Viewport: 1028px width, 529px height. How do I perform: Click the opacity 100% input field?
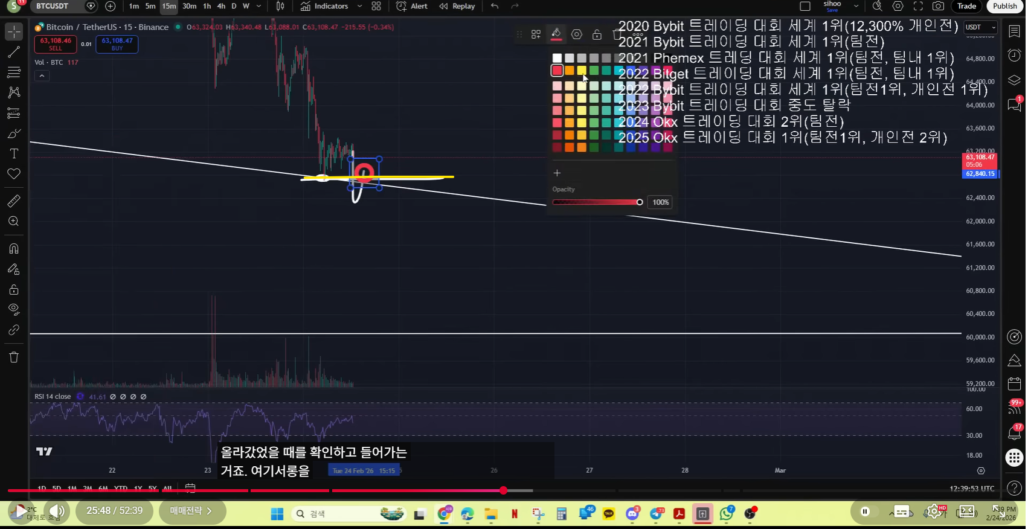pos(660,202)
